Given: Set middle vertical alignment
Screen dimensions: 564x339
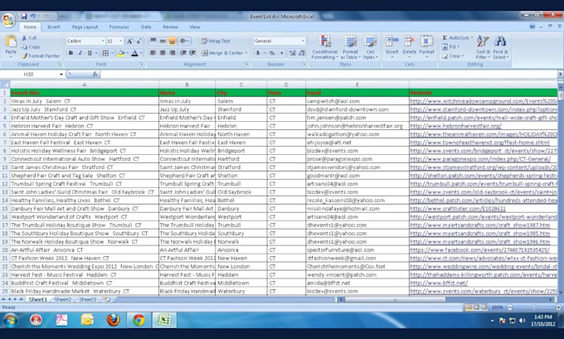Looking at the screenshot, I should click(163, 41).
